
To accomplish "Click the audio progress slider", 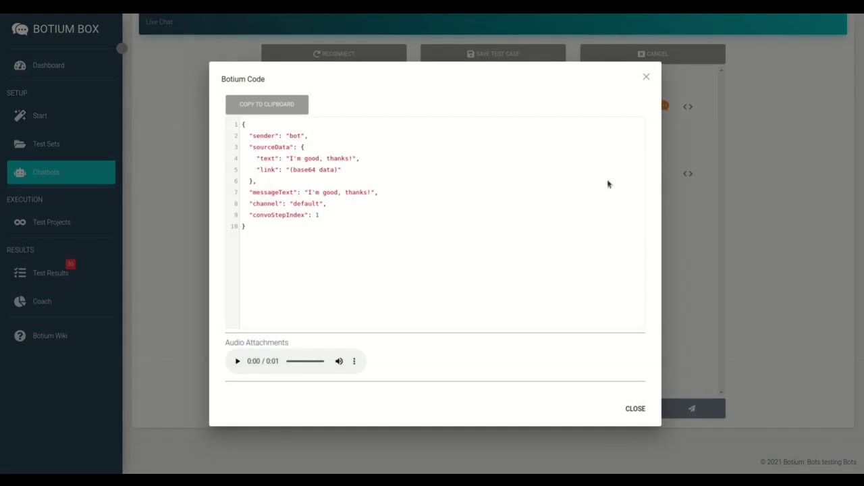I will tap(305, 361).
